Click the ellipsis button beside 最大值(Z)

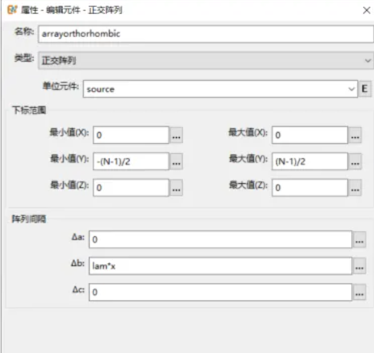[355, 188]
